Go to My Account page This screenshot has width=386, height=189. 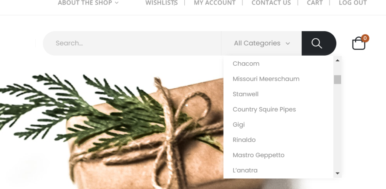pos(214,3)
